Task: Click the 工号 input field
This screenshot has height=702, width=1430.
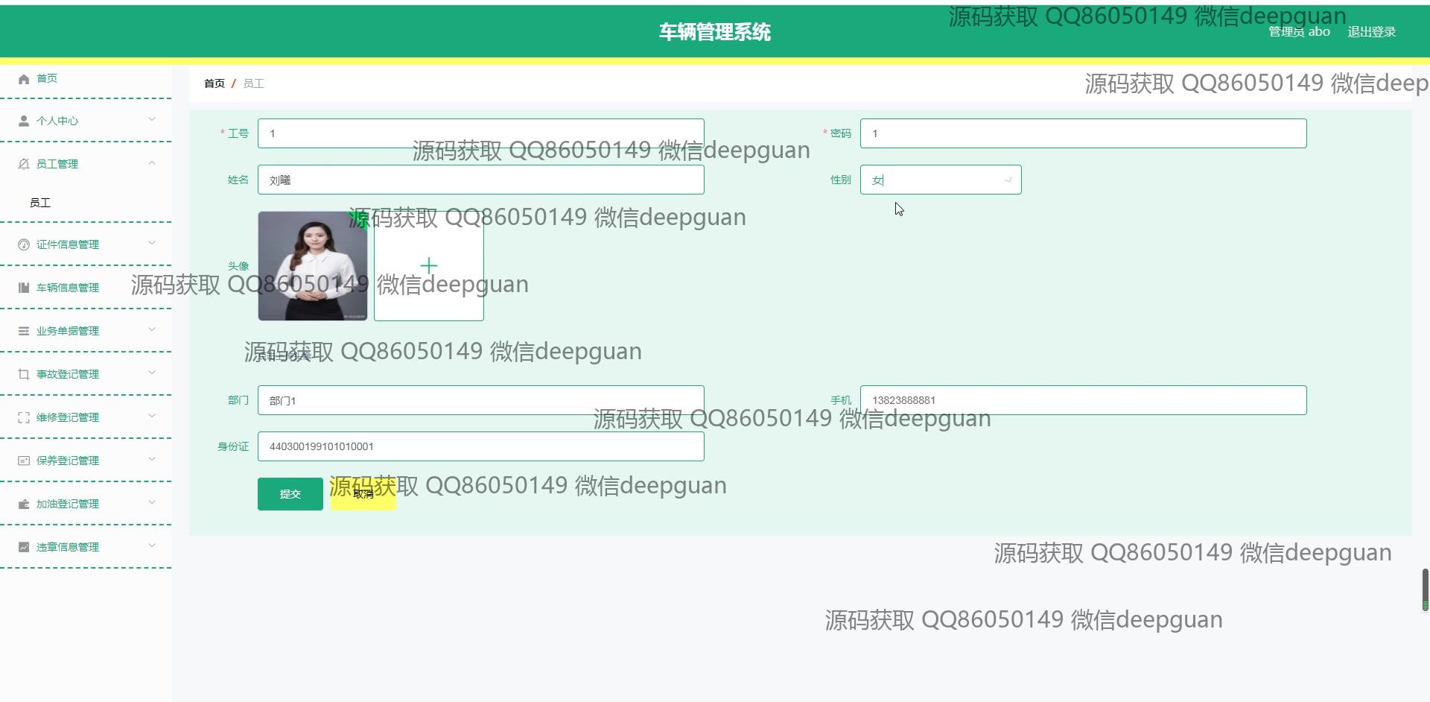Action: (x=481, y=133)
